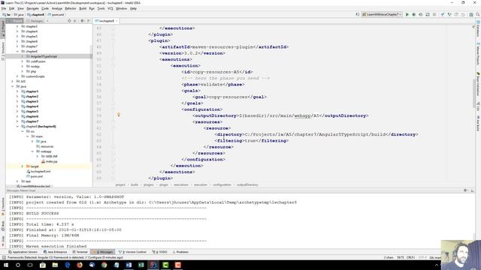Click BUILD SUCCESS line in Messages output
The height and width of the screenshot is (270, 481).
point(42,213)
